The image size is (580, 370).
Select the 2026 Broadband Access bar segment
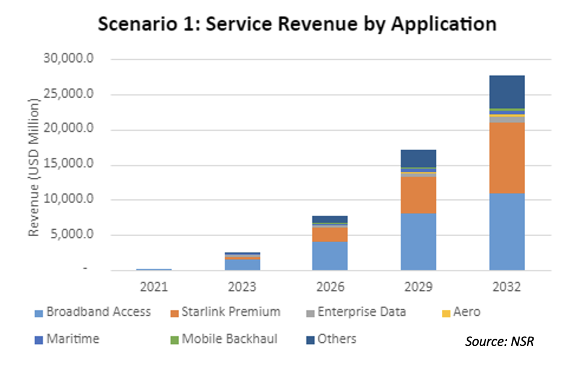(x=330, y=256)
